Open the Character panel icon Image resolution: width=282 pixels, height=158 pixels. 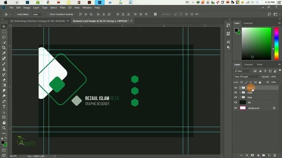(228, 42)
